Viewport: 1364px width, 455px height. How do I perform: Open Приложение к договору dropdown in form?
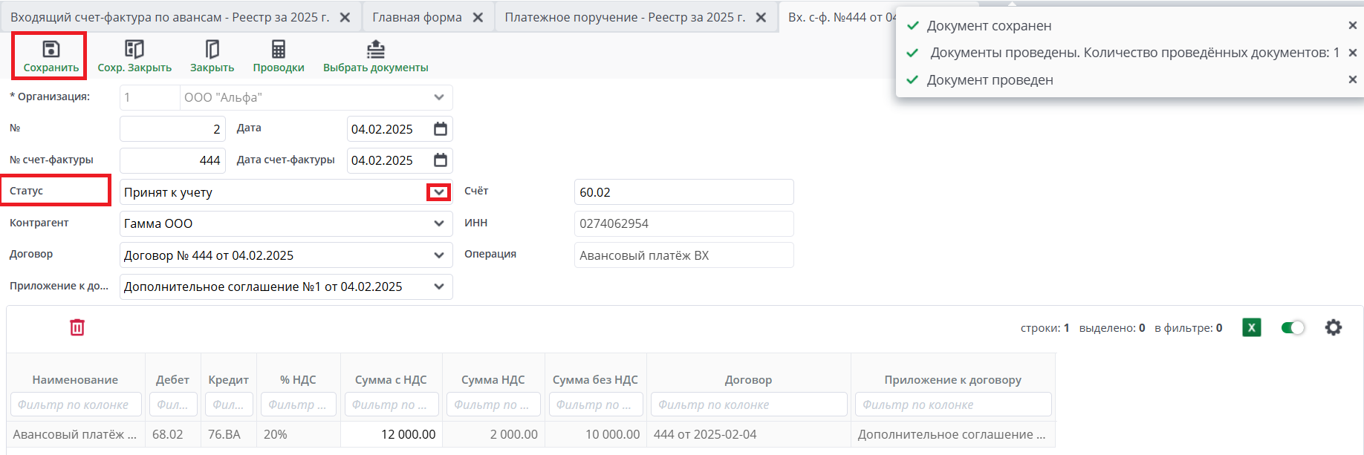tap(439, 287)
